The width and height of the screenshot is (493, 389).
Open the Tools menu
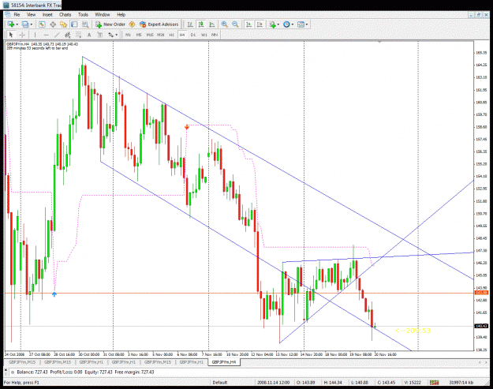[x=83, y=14]
